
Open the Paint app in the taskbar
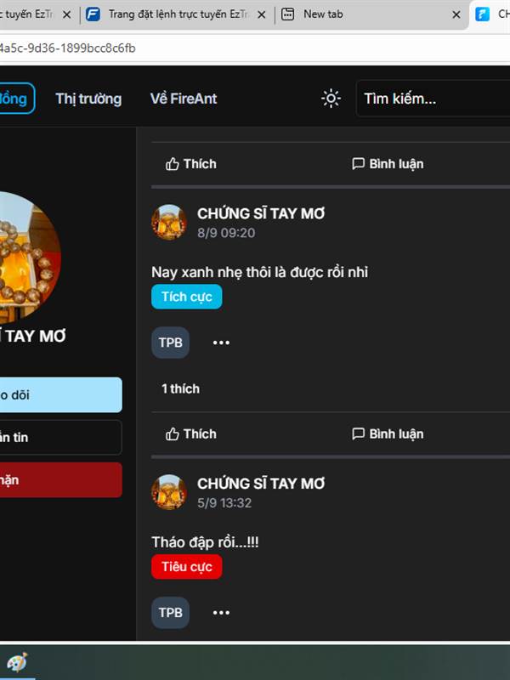point(16,662)
